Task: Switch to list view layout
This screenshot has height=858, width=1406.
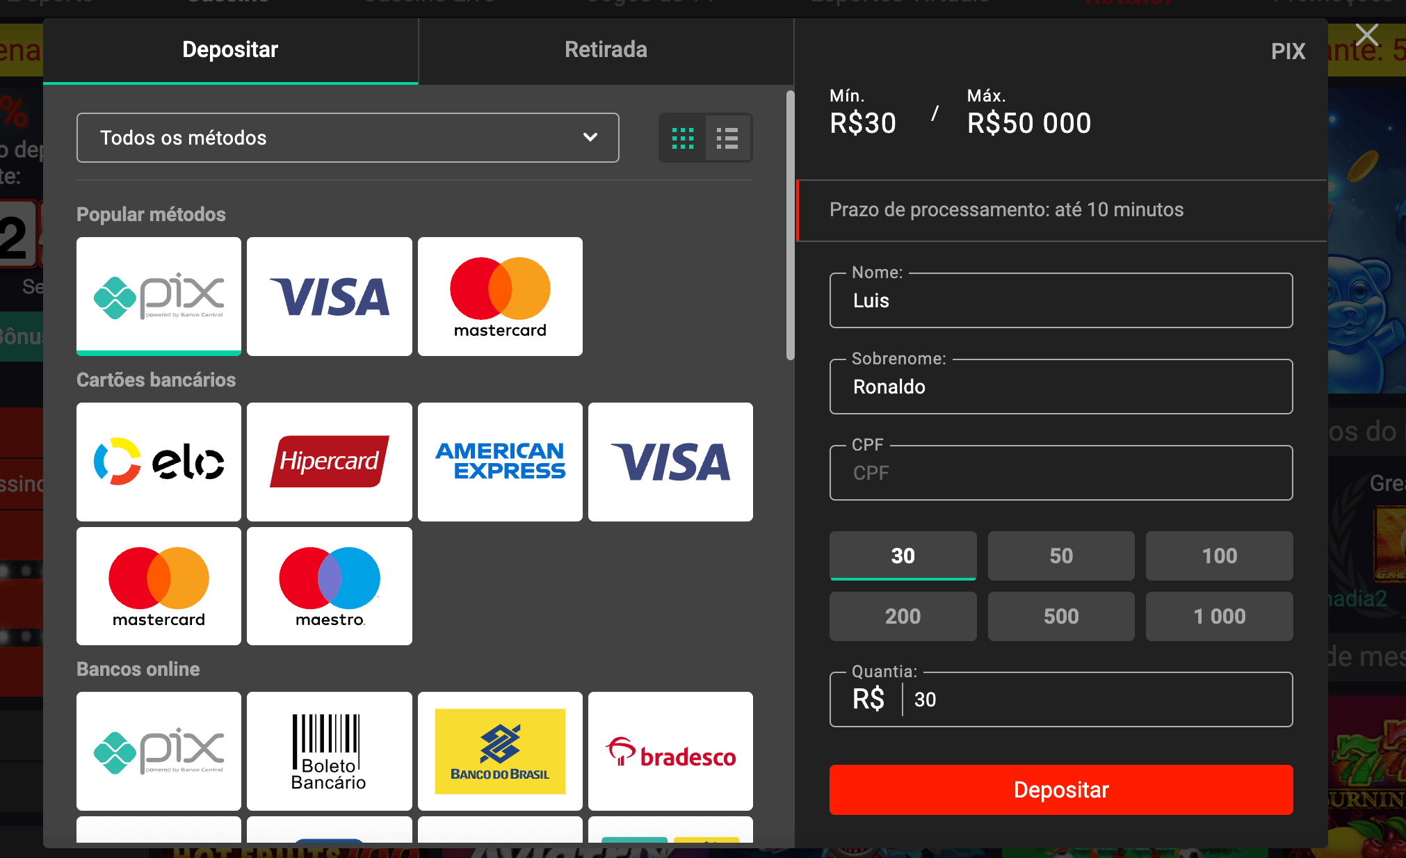Action: tap(727, 138)
